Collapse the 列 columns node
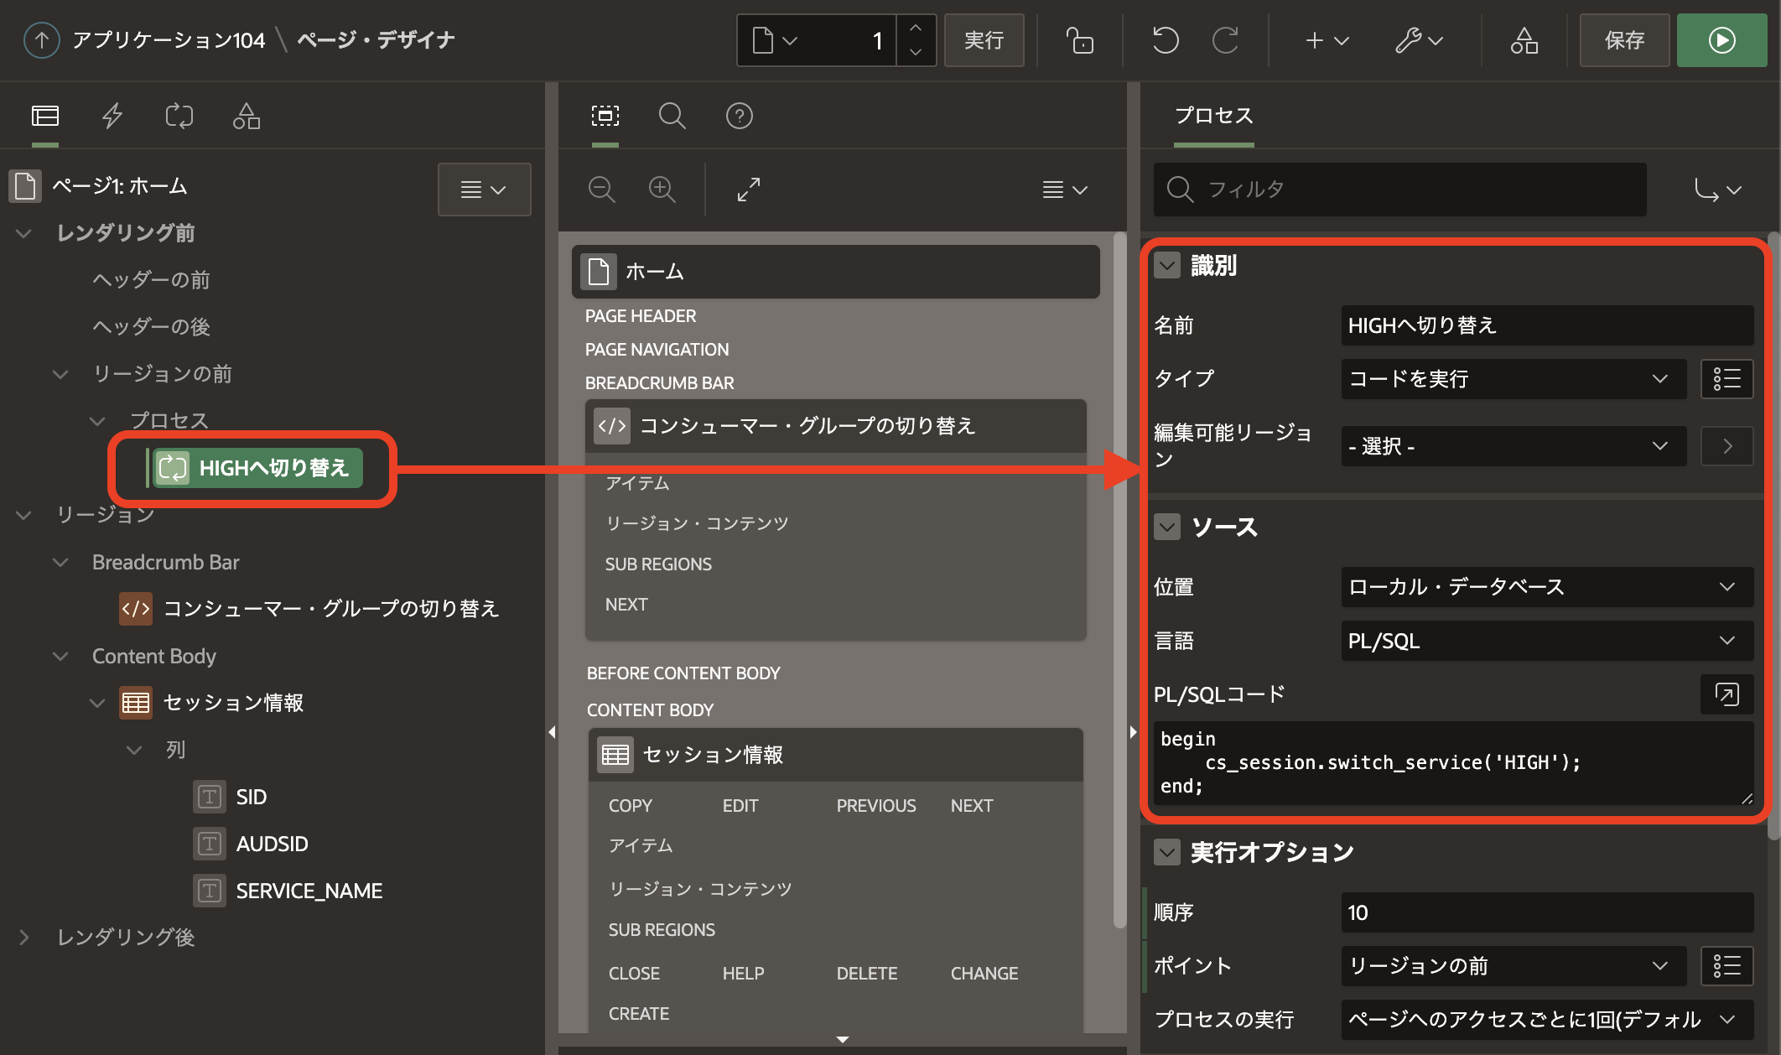Screen dimensions: 1781x1055 pyautogui.click(x=134, y=750)
